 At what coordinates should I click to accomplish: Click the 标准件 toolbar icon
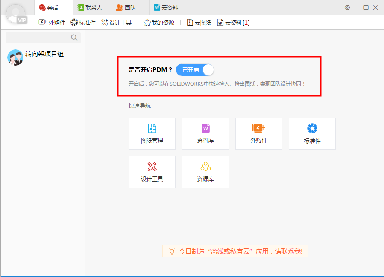click(x=83, y=22)
